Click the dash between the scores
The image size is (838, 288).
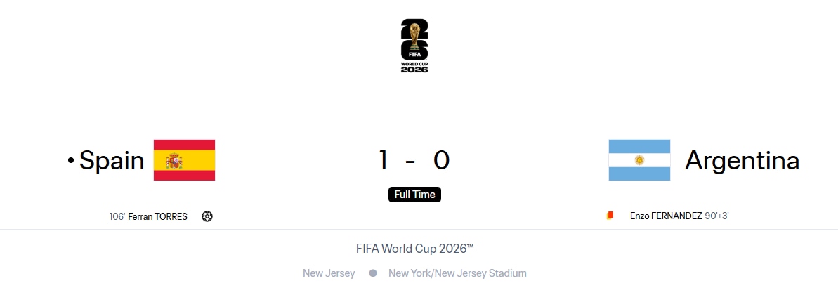click(x=410, y=161)
